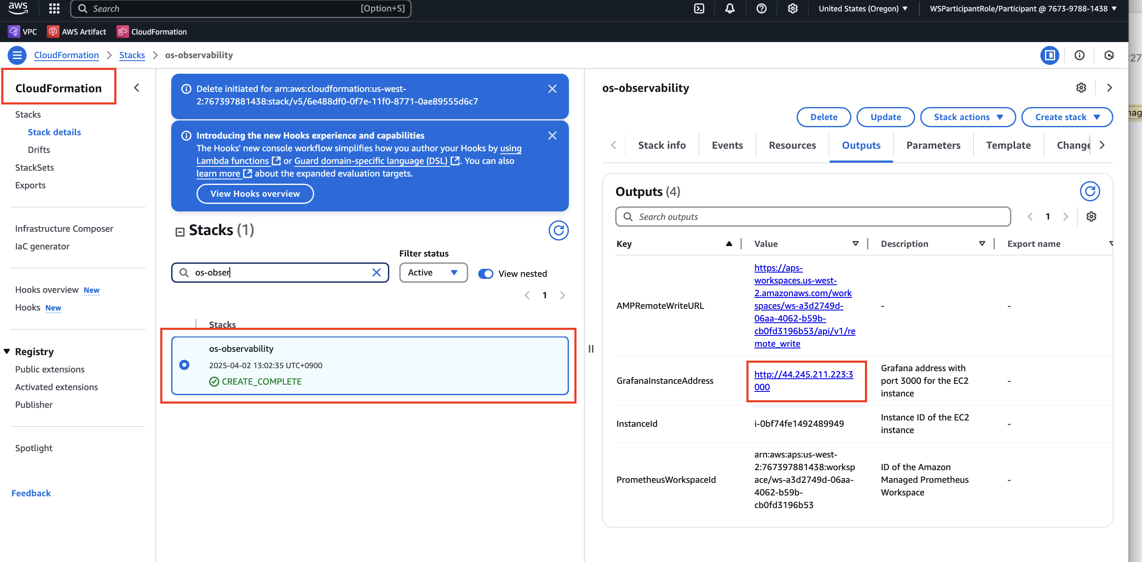Collapse the Stacks section header
The width and height of the screenshot is (1142, 562).
tap(180, 232)
